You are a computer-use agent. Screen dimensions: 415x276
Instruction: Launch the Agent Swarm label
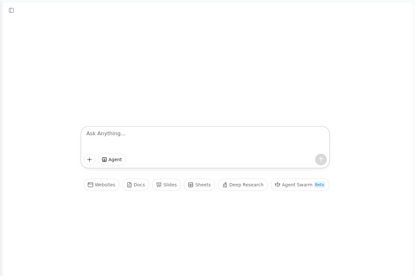[x=297, y=185]
